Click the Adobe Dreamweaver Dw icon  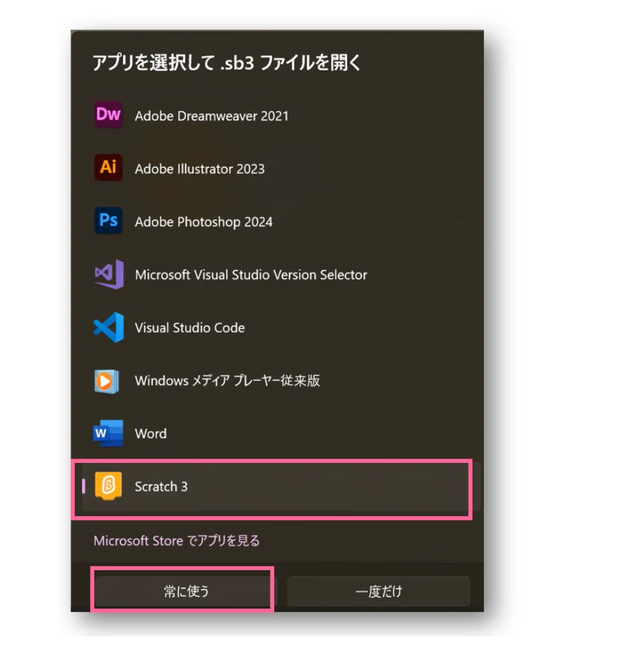(x=108, y=115)
